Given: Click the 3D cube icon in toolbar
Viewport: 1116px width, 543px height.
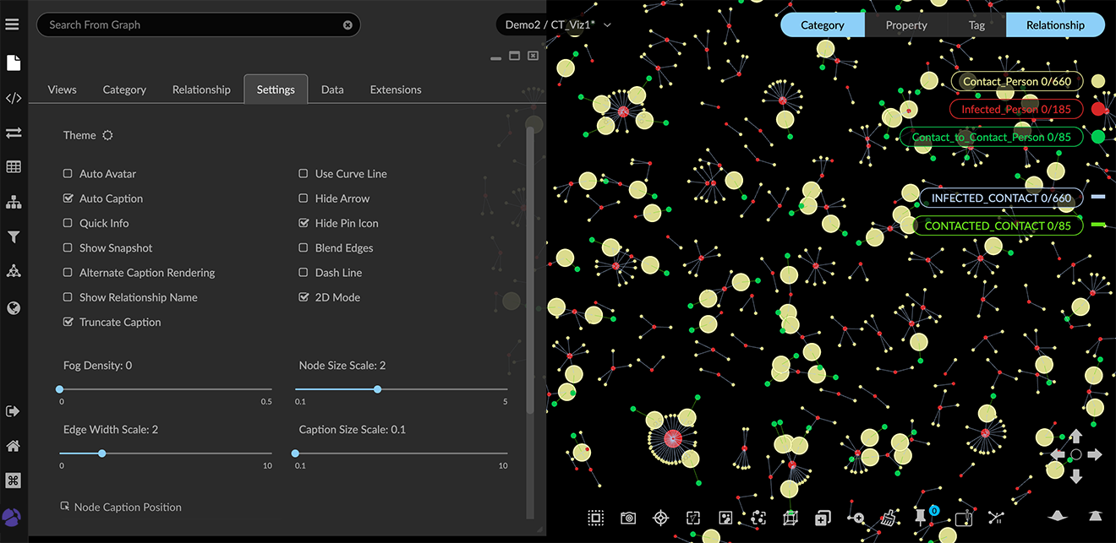Looking at the screenshot, I should (x=790, y=518).
